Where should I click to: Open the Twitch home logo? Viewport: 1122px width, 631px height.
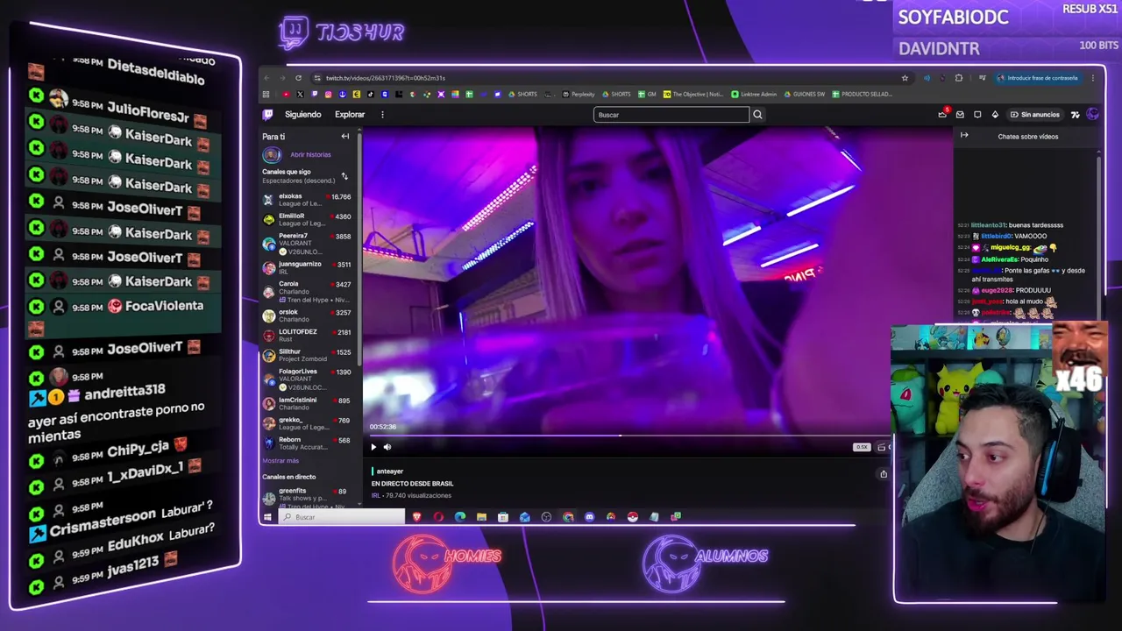coord(268,114)
